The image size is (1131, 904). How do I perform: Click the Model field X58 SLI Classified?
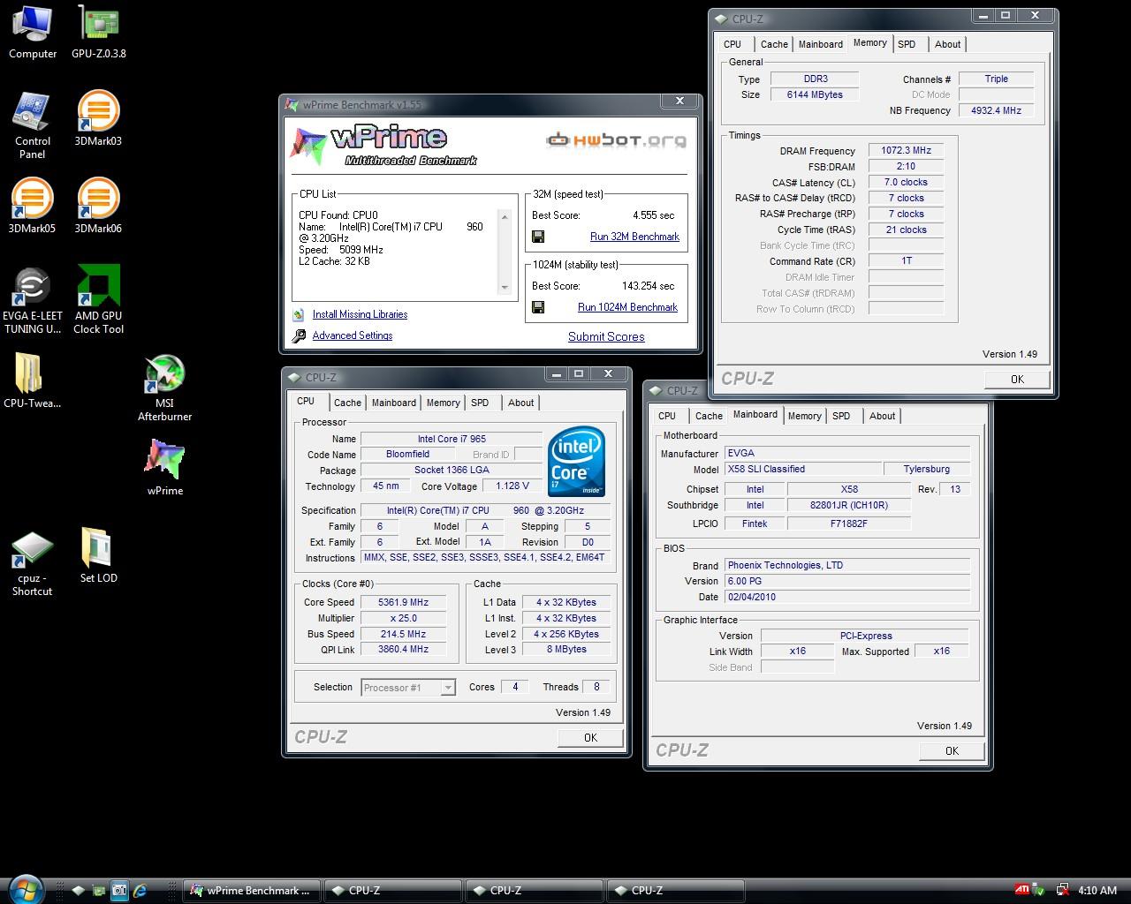point(803,469)
